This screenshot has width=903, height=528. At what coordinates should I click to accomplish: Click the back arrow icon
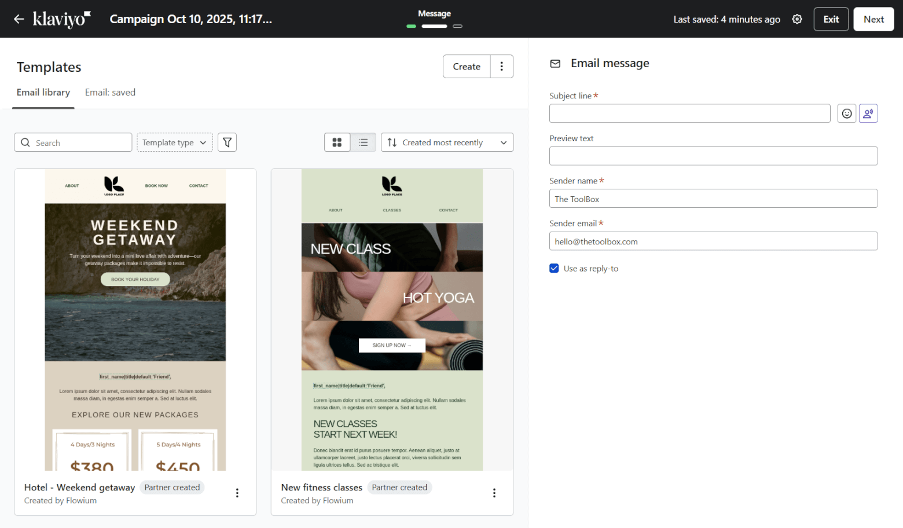19,19
